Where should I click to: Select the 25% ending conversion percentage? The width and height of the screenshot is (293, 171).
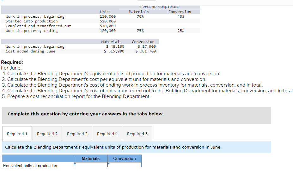click(181, 31)
